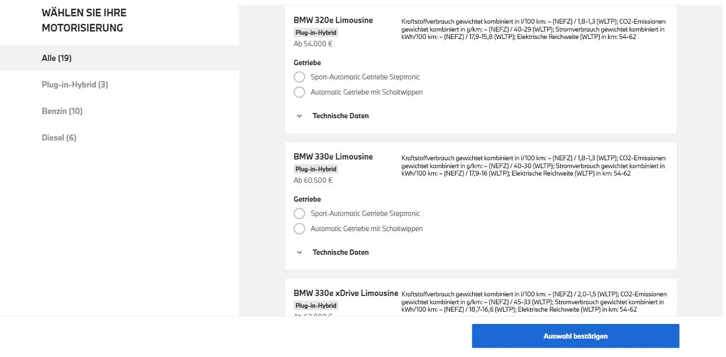Open Technische Daten label under 320e Limousine
The image size is (726, 357).
click(341, 116)
